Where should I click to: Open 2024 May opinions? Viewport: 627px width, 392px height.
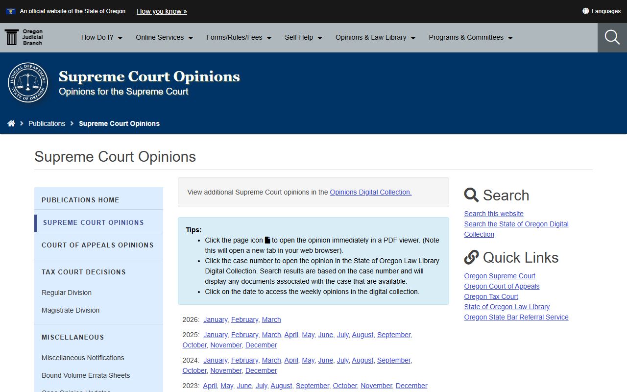pyautogui.click(x=308, y=360)
